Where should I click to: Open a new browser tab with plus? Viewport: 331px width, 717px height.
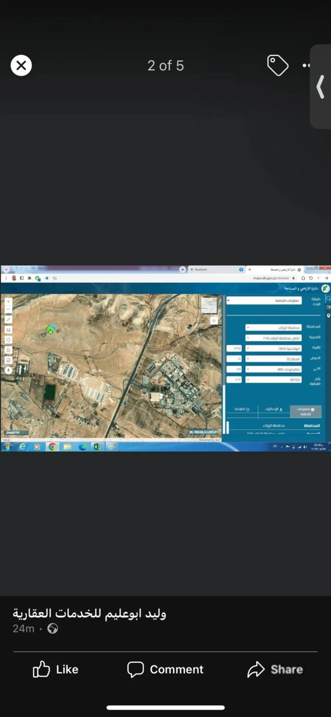tap(183, 270)
